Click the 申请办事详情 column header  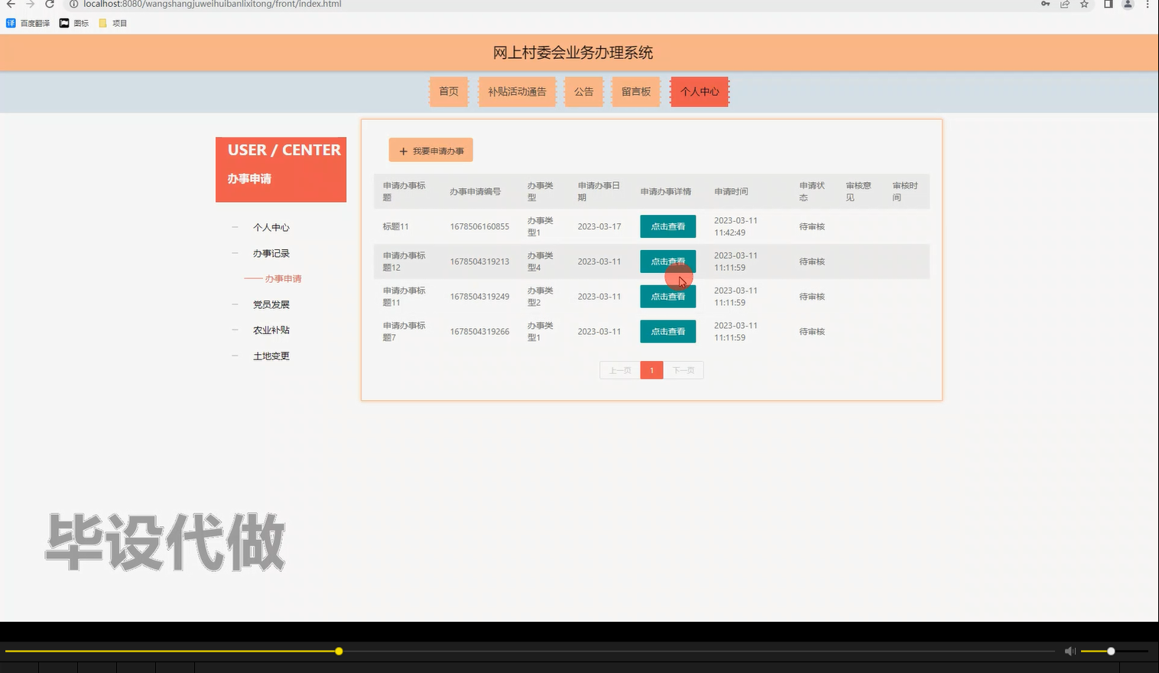point(666,192)
